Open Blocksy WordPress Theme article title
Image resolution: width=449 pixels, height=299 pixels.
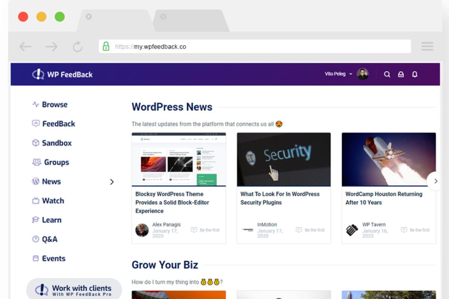(172, 203)
